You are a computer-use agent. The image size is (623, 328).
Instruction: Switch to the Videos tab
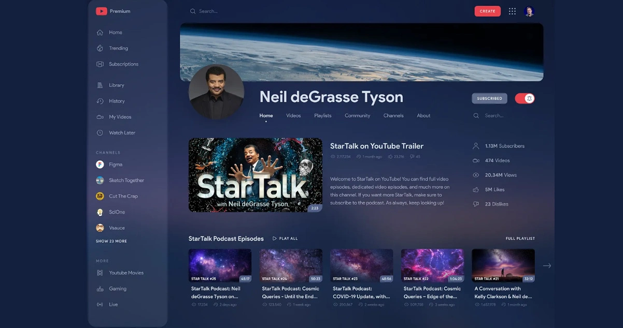pos(293,116)
